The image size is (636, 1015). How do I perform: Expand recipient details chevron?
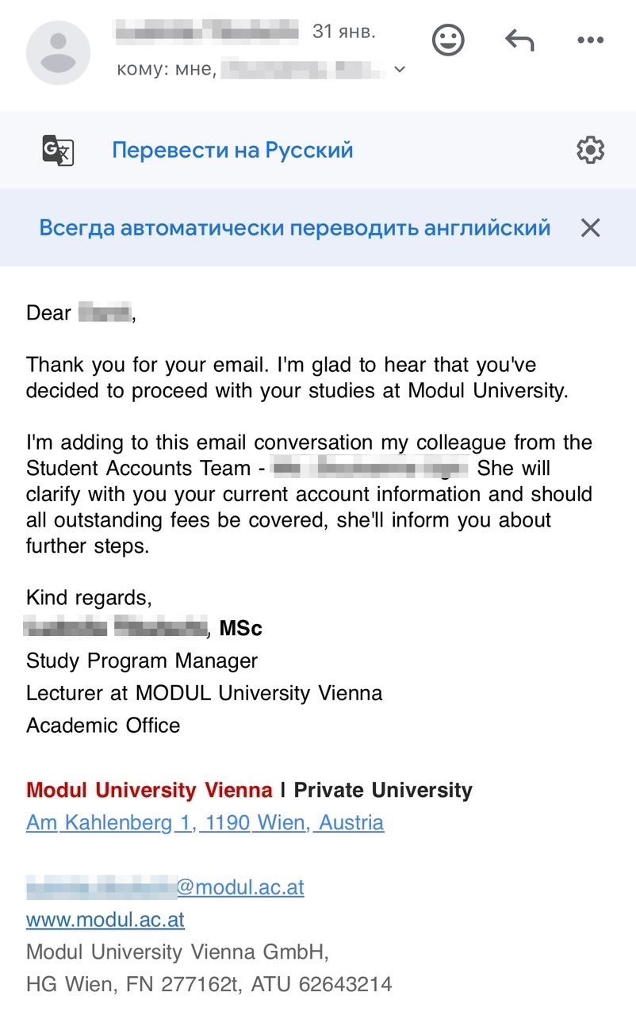400,70
